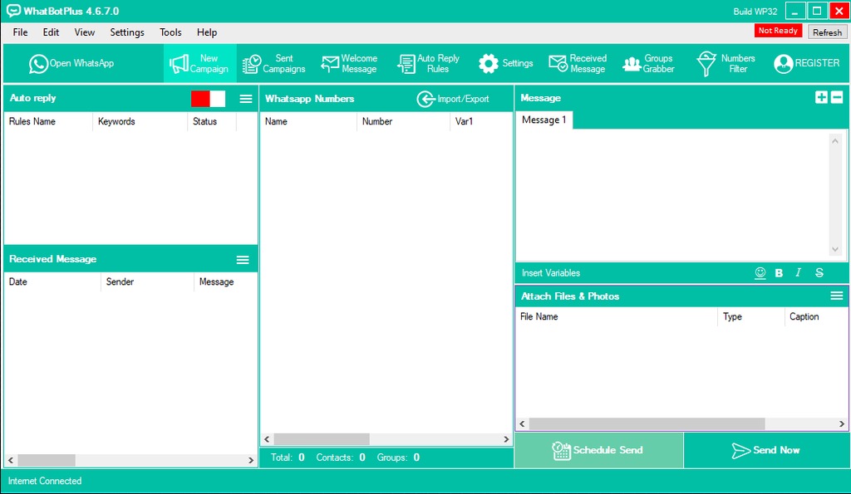Sort by Keywords column header

pyautogui.click(x=140, y=121)
